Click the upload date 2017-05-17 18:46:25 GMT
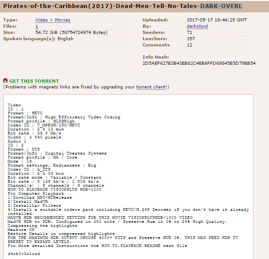269x259 pixels. pyautogui.click(x=217, y=20)
